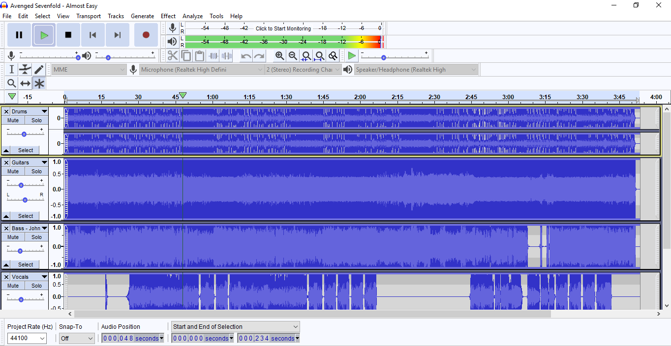The image size is (671, 346).
Task: Select the Envelope tool
Action: coord(25,69)
